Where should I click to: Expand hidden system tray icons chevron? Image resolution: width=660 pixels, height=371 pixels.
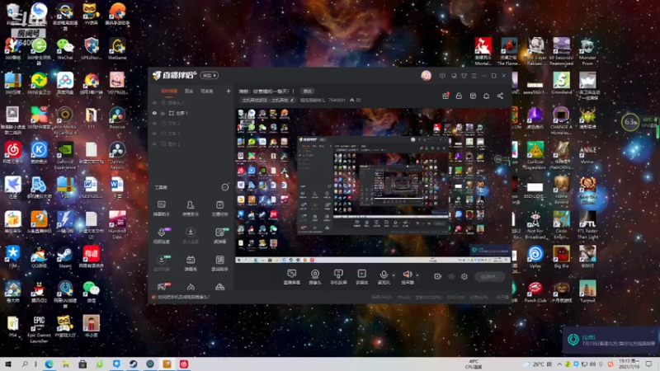point(559,364)
